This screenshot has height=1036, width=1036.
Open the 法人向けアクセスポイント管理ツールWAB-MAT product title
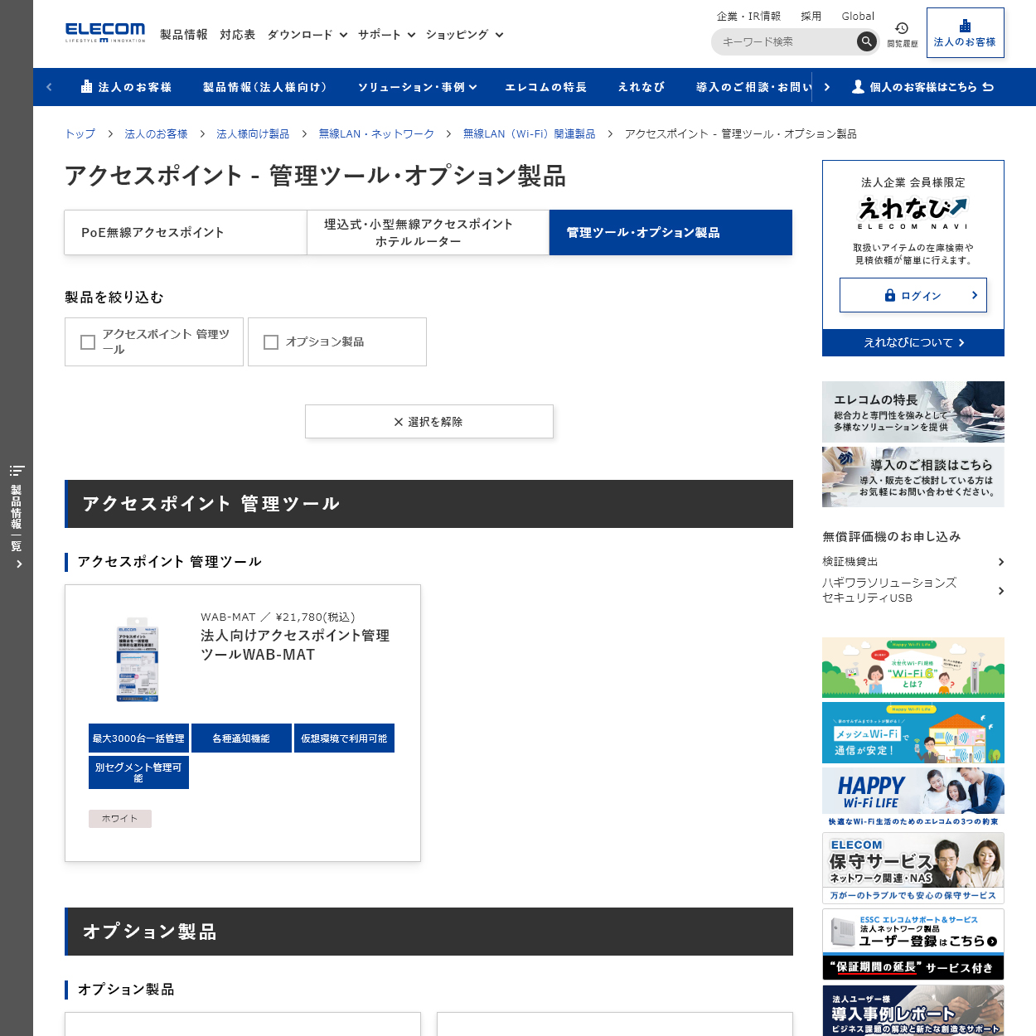point(295,645)
